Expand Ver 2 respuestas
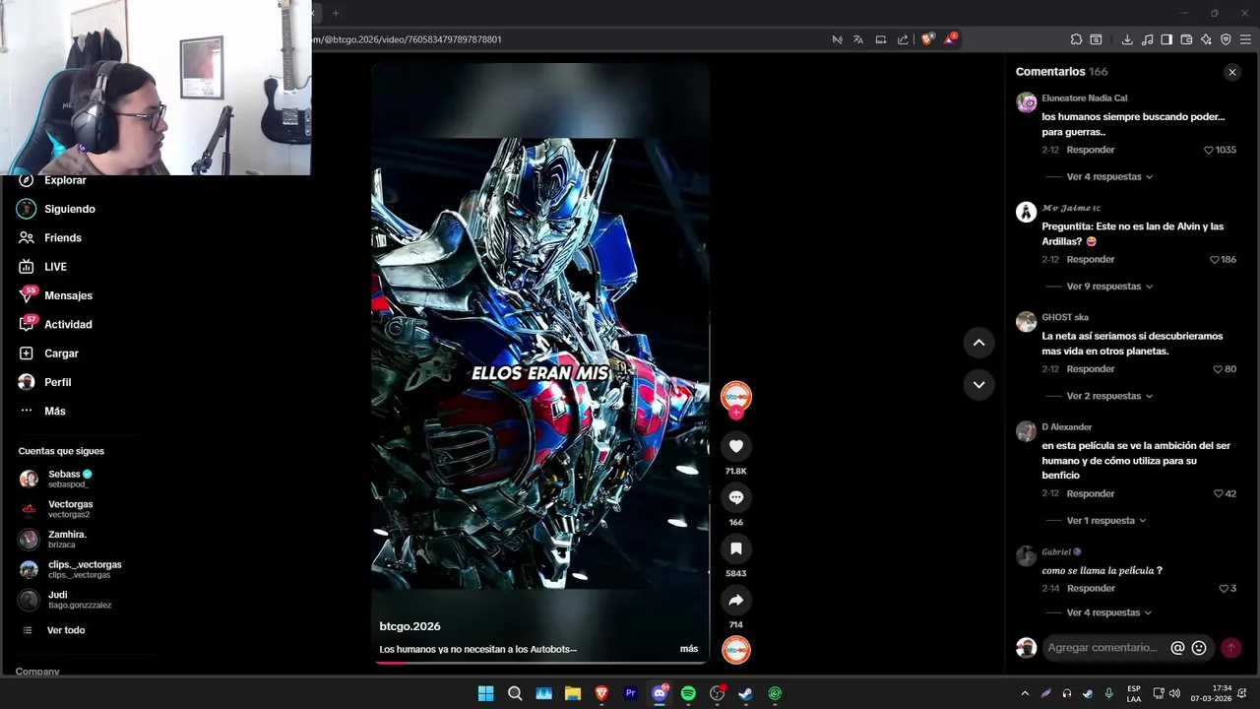This screenshot has width=1260, height=709. 1109,396
